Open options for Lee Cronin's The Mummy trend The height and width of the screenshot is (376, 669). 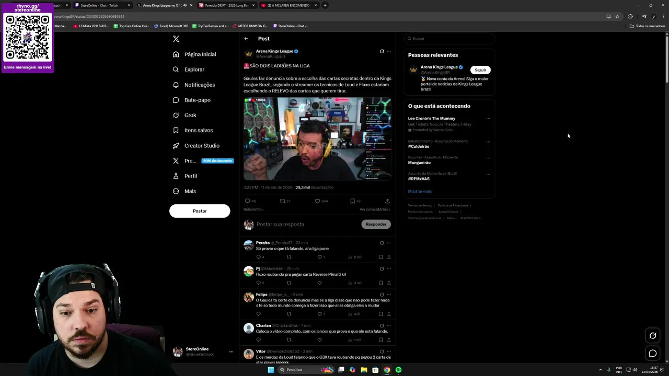tap(488, 119)
